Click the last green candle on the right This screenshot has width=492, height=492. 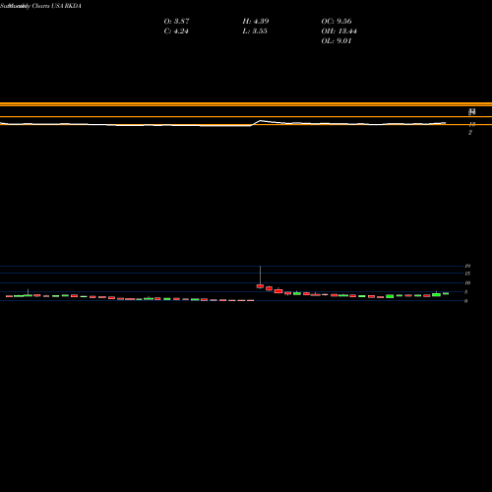click(446, 293)
